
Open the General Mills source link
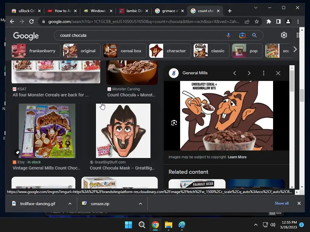click(x=195, y=73)
